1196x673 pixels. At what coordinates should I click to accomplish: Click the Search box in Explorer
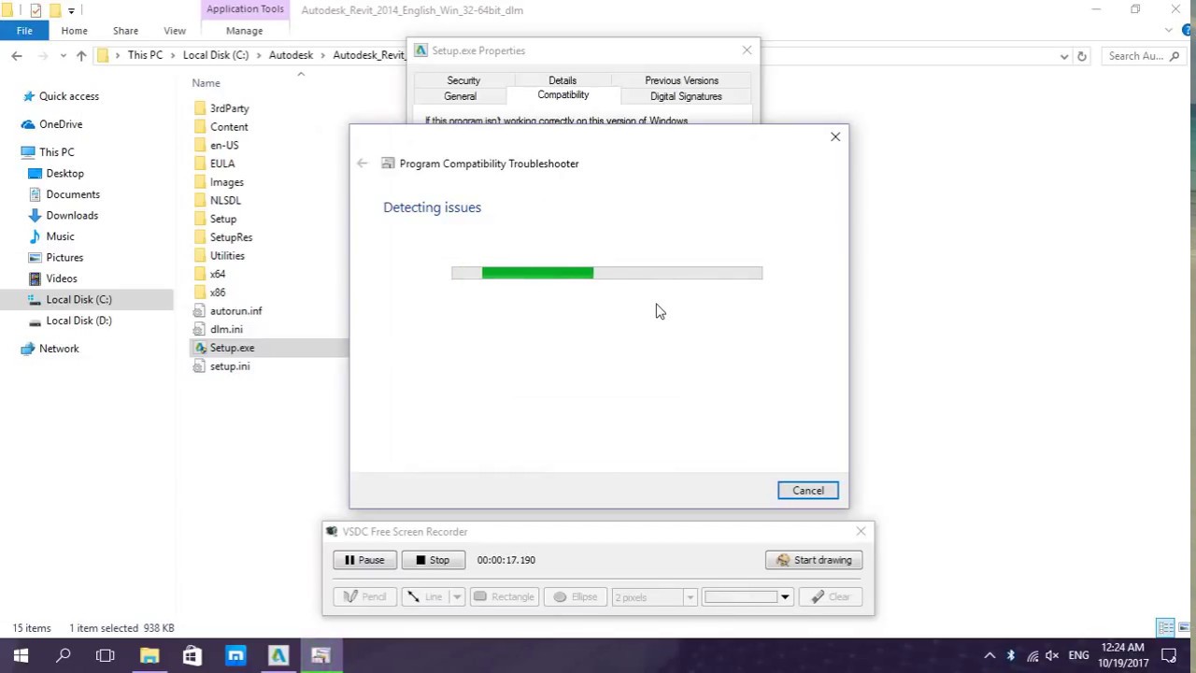(x=1144, y=56)
